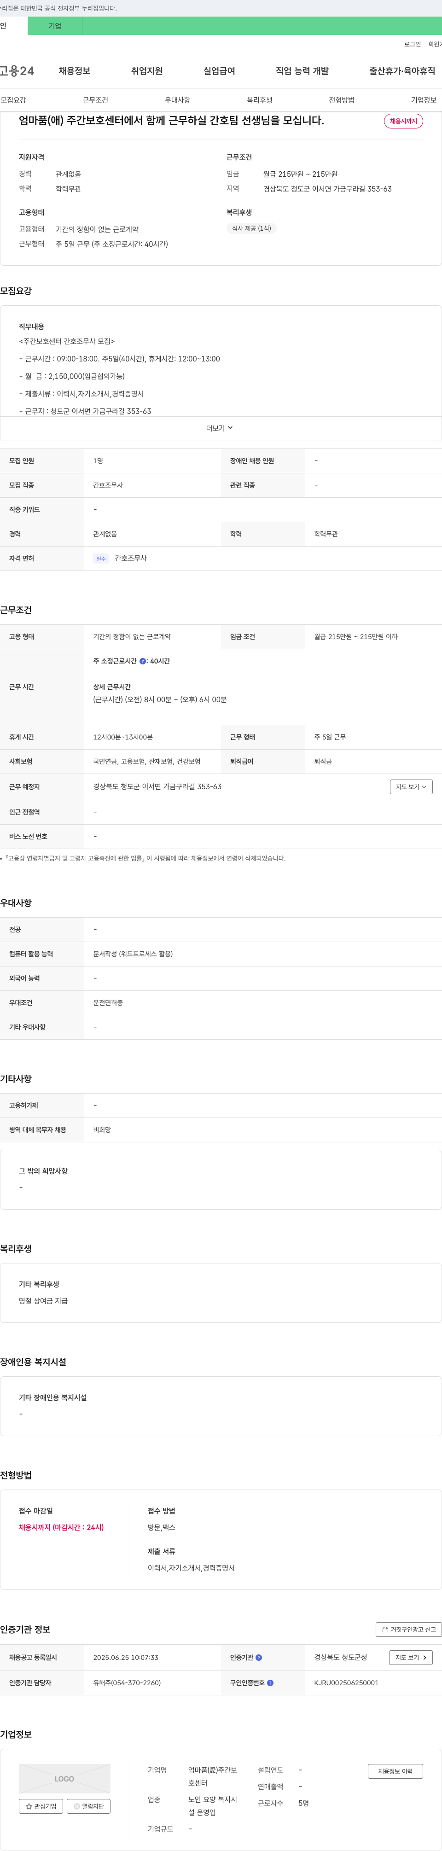
Task: Open 지도 보기 dropdown for 근무 예정지
Action: pos(411,787)
